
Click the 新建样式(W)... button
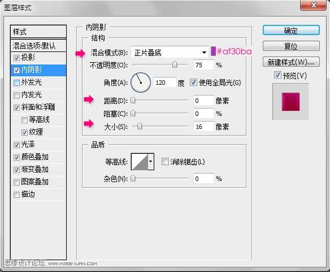(x=291, y=62)
